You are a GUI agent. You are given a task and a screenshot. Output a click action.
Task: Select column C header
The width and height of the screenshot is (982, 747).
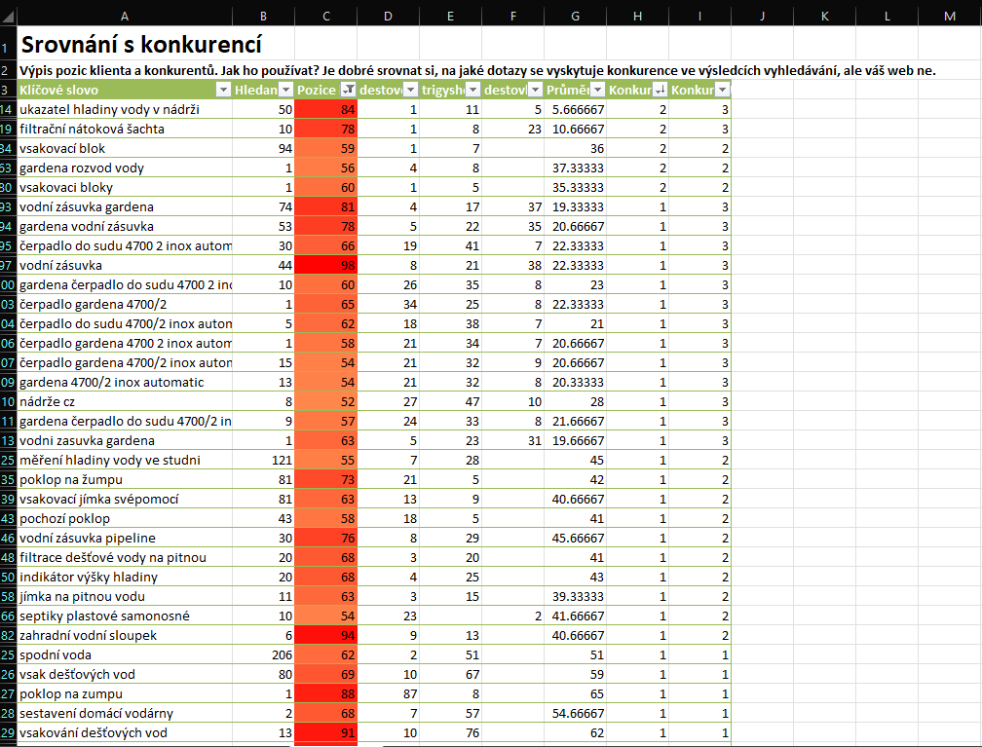click(325, 17)
